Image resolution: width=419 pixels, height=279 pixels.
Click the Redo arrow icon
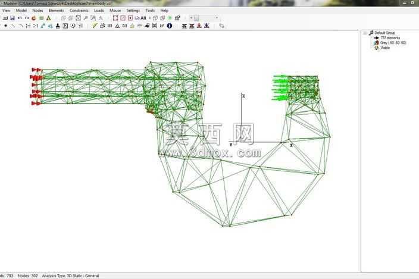(x=27, y=18)
